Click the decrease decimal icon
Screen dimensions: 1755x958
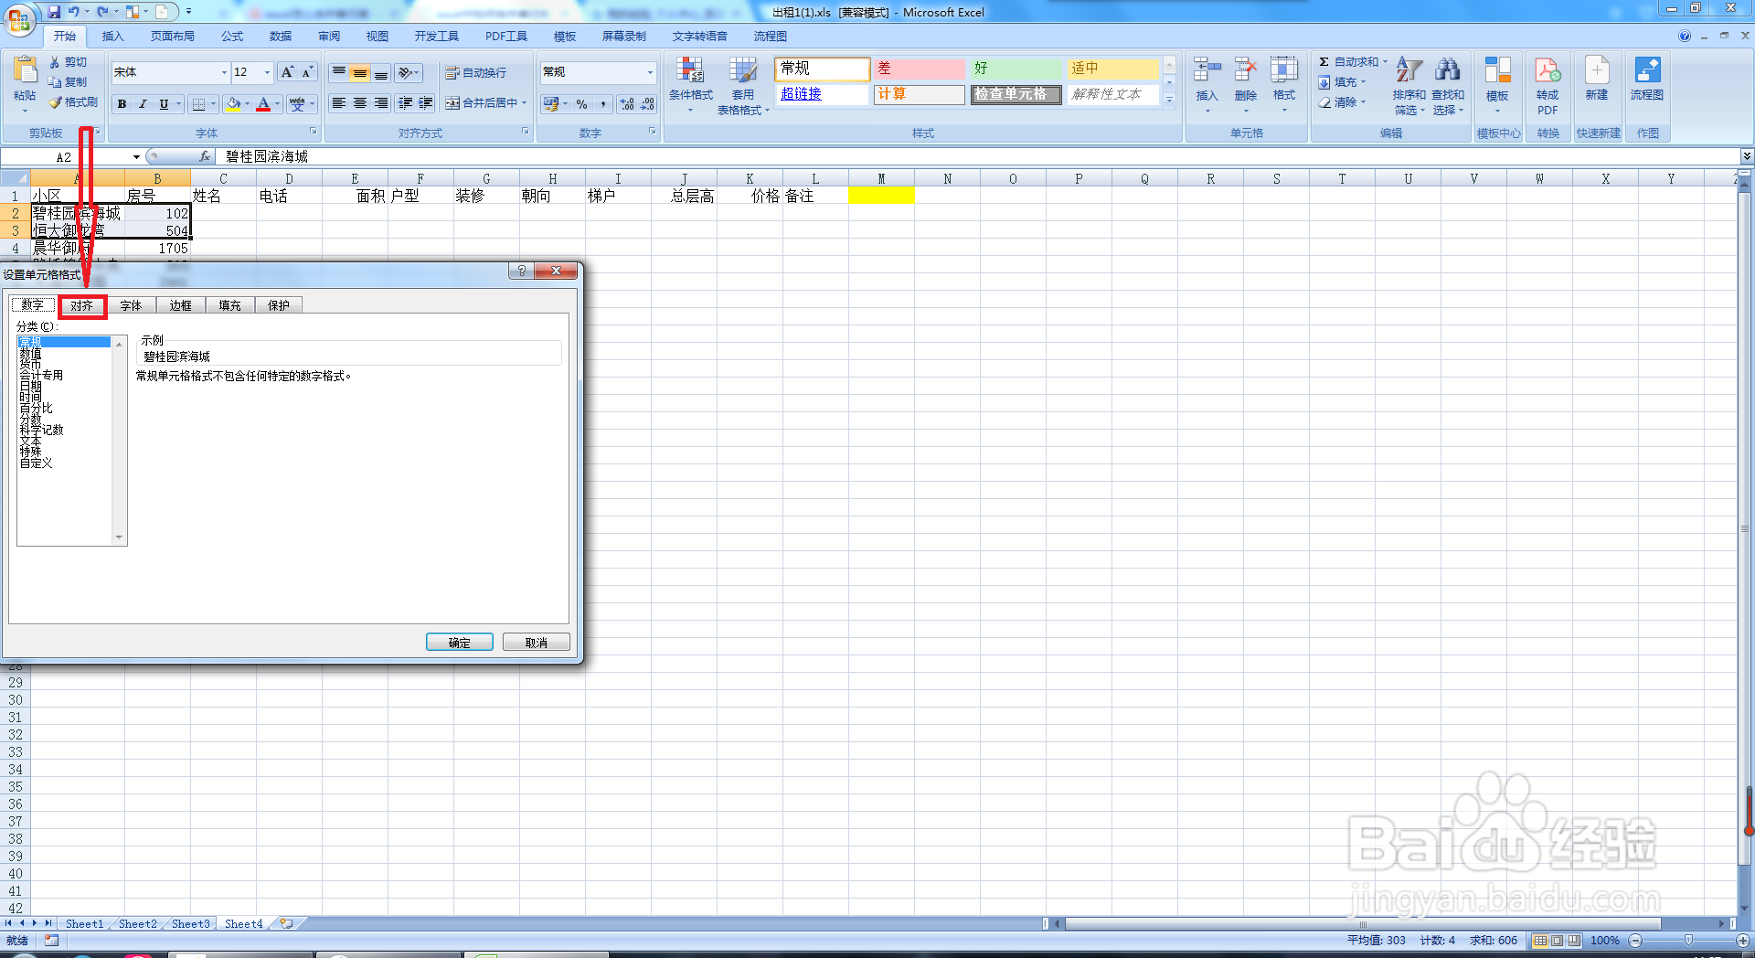647,104
